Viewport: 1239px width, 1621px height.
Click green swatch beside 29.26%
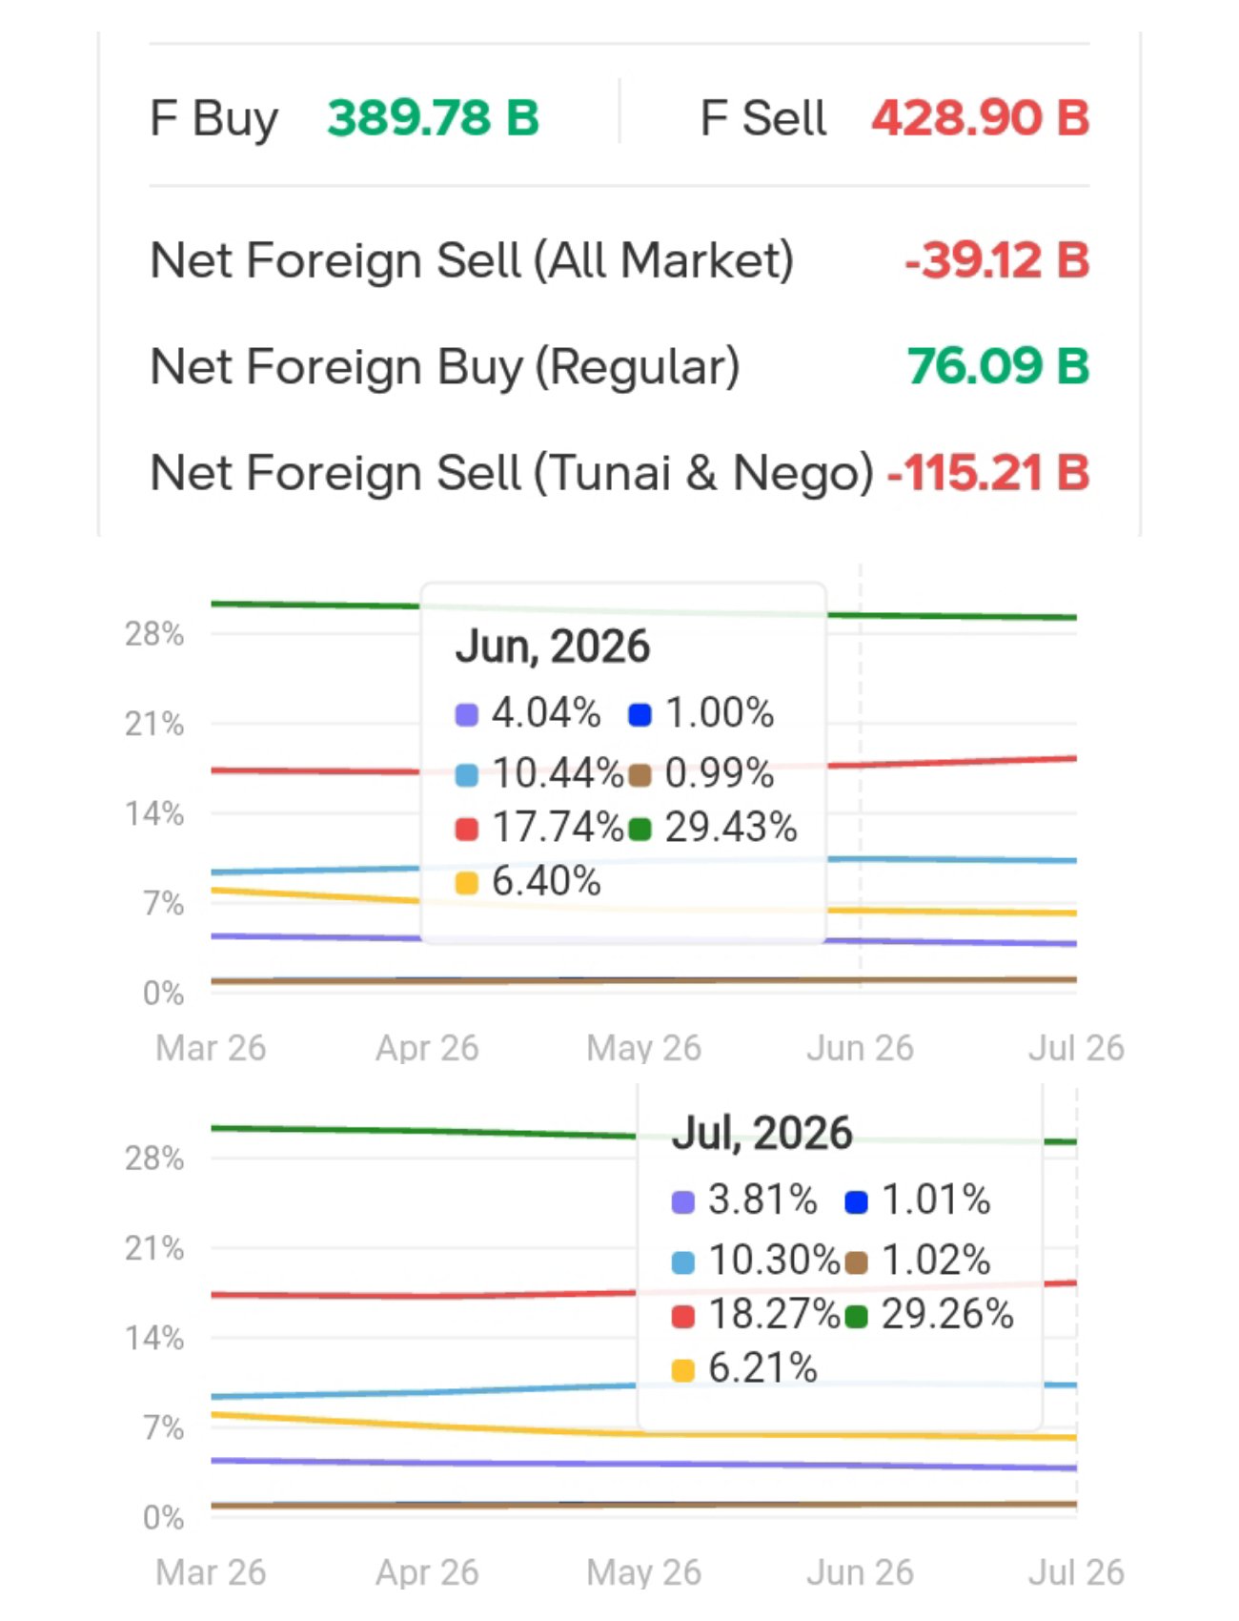pyautogui.click(x=857, y=1317)
